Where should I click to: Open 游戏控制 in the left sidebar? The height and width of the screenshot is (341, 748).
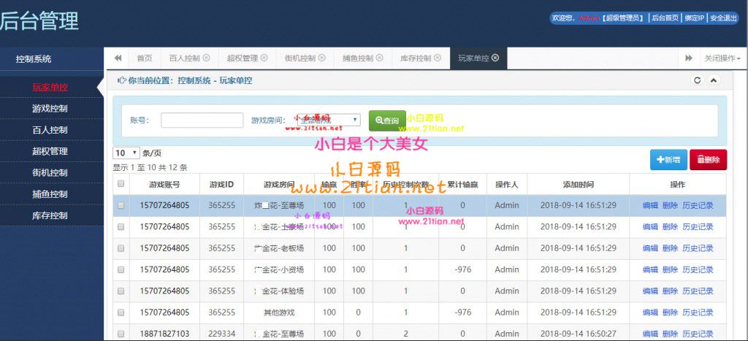pyautogui.click(x=50, y=109)
